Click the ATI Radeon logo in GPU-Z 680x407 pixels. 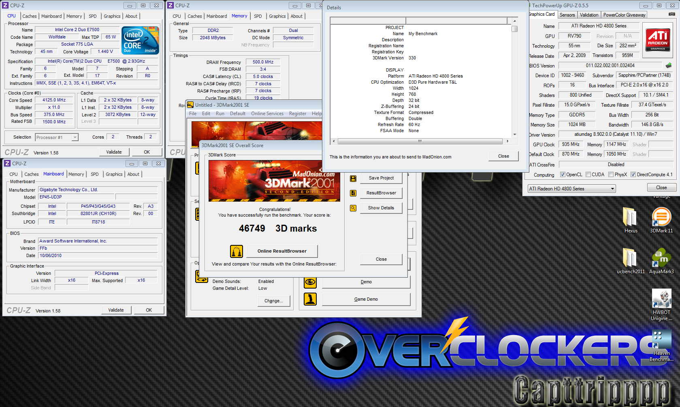(658, 40)
